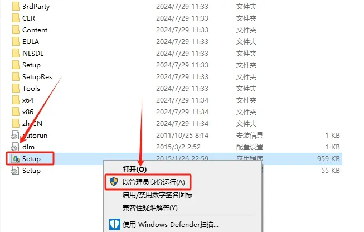Click the Windows Defender shield icon
This screenshot has width=364, height=232.
[x=115, y=224]
